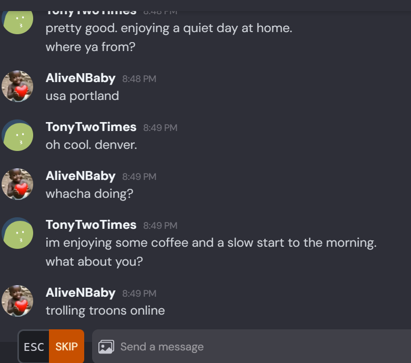Click TonyTwoTimes' avatar beside "oh cool. denver."

coord(17,135)
